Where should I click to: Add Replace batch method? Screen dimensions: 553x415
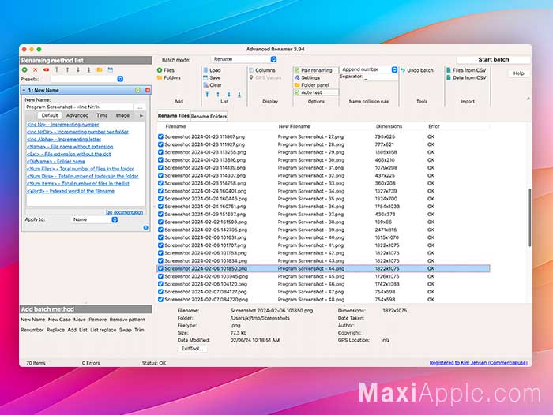pyautogui.click(x=55, y=330)
